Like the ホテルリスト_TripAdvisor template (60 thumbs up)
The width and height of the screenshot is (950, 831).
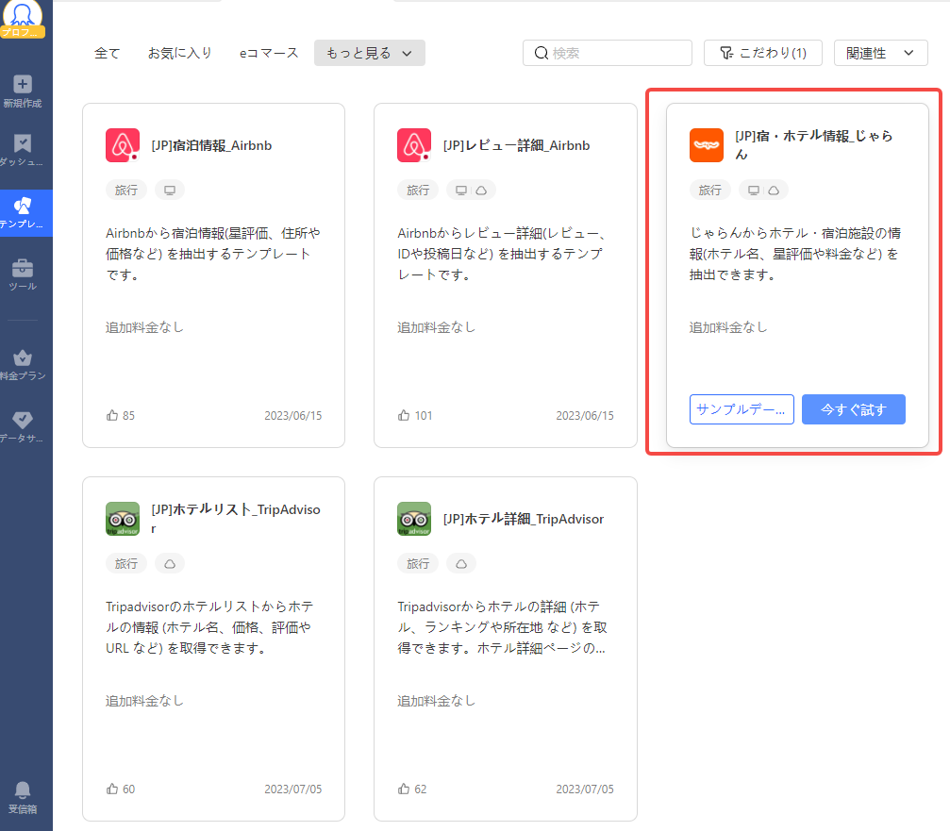point(112,789)
